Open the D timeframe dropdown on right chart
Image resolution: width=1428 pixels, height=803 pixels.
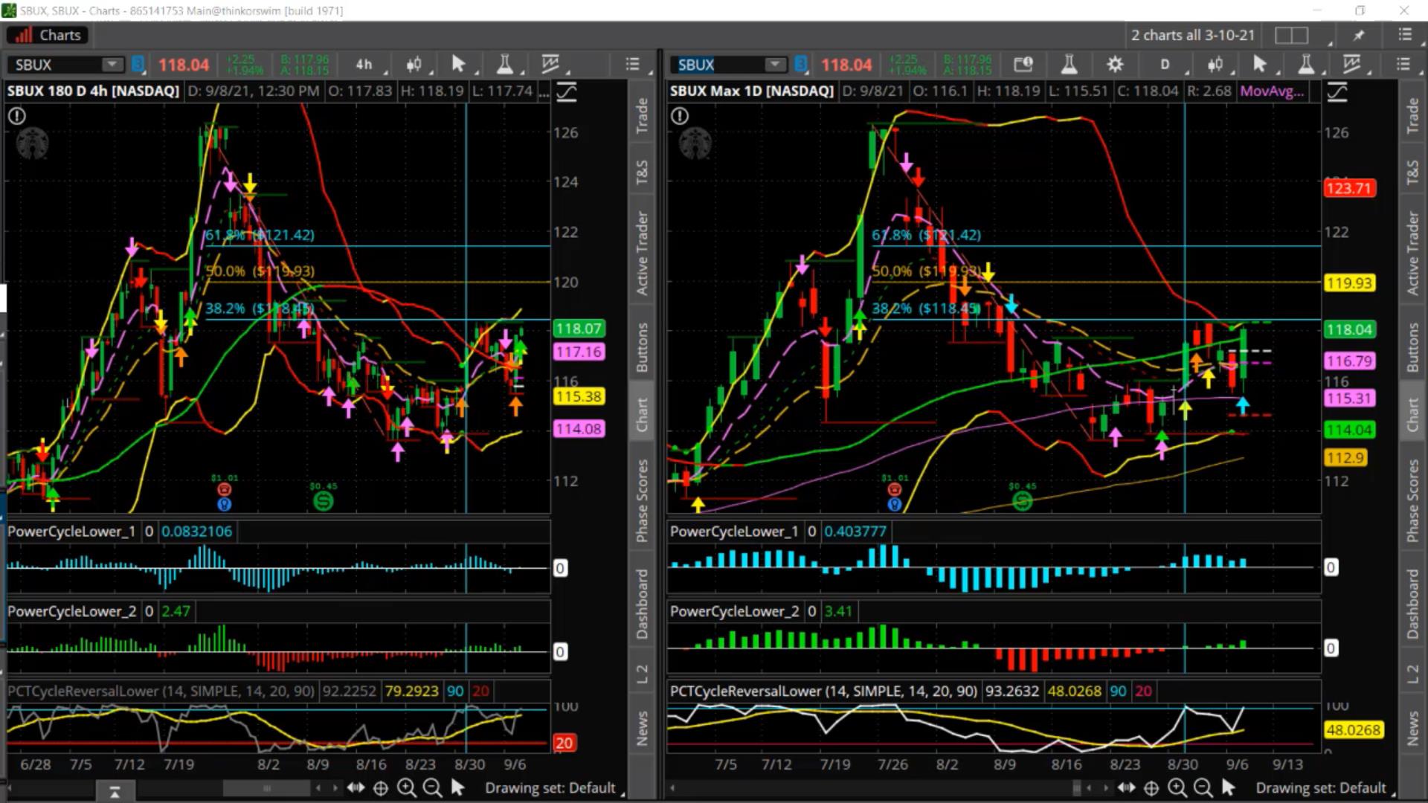coord(1168,65)
